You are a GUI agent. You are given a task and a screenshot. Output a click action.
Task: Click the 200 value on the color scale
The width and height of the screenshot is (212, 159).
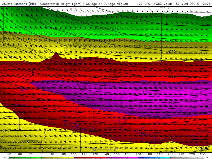pos(170,154)
